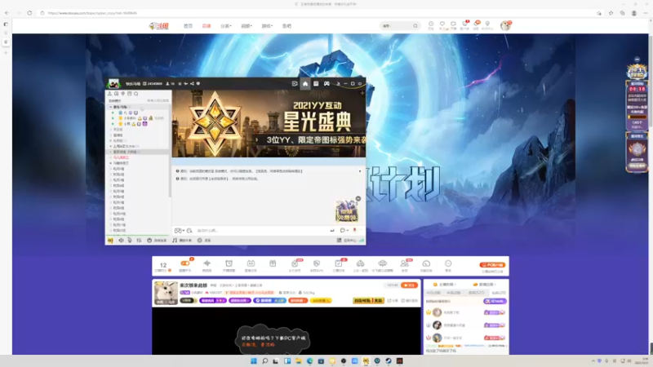
Task: Click the location pin icon above YY channel list
Action: pyautogui.click(x=123, y=94)
